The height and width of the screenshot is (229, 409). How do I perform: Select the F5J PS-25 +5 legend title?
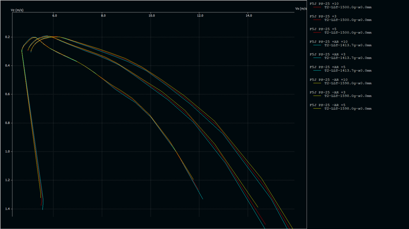[324, 29]
